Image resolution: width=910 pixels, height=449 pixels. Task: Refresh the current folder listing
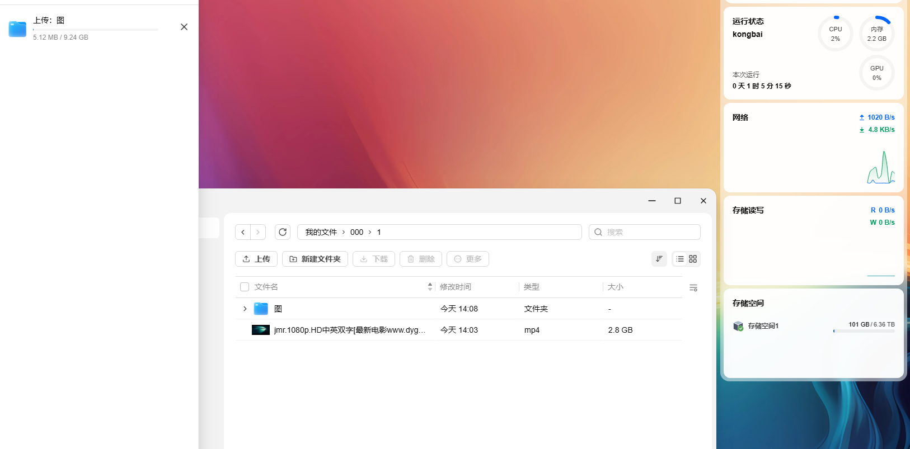tap(283, 232)
